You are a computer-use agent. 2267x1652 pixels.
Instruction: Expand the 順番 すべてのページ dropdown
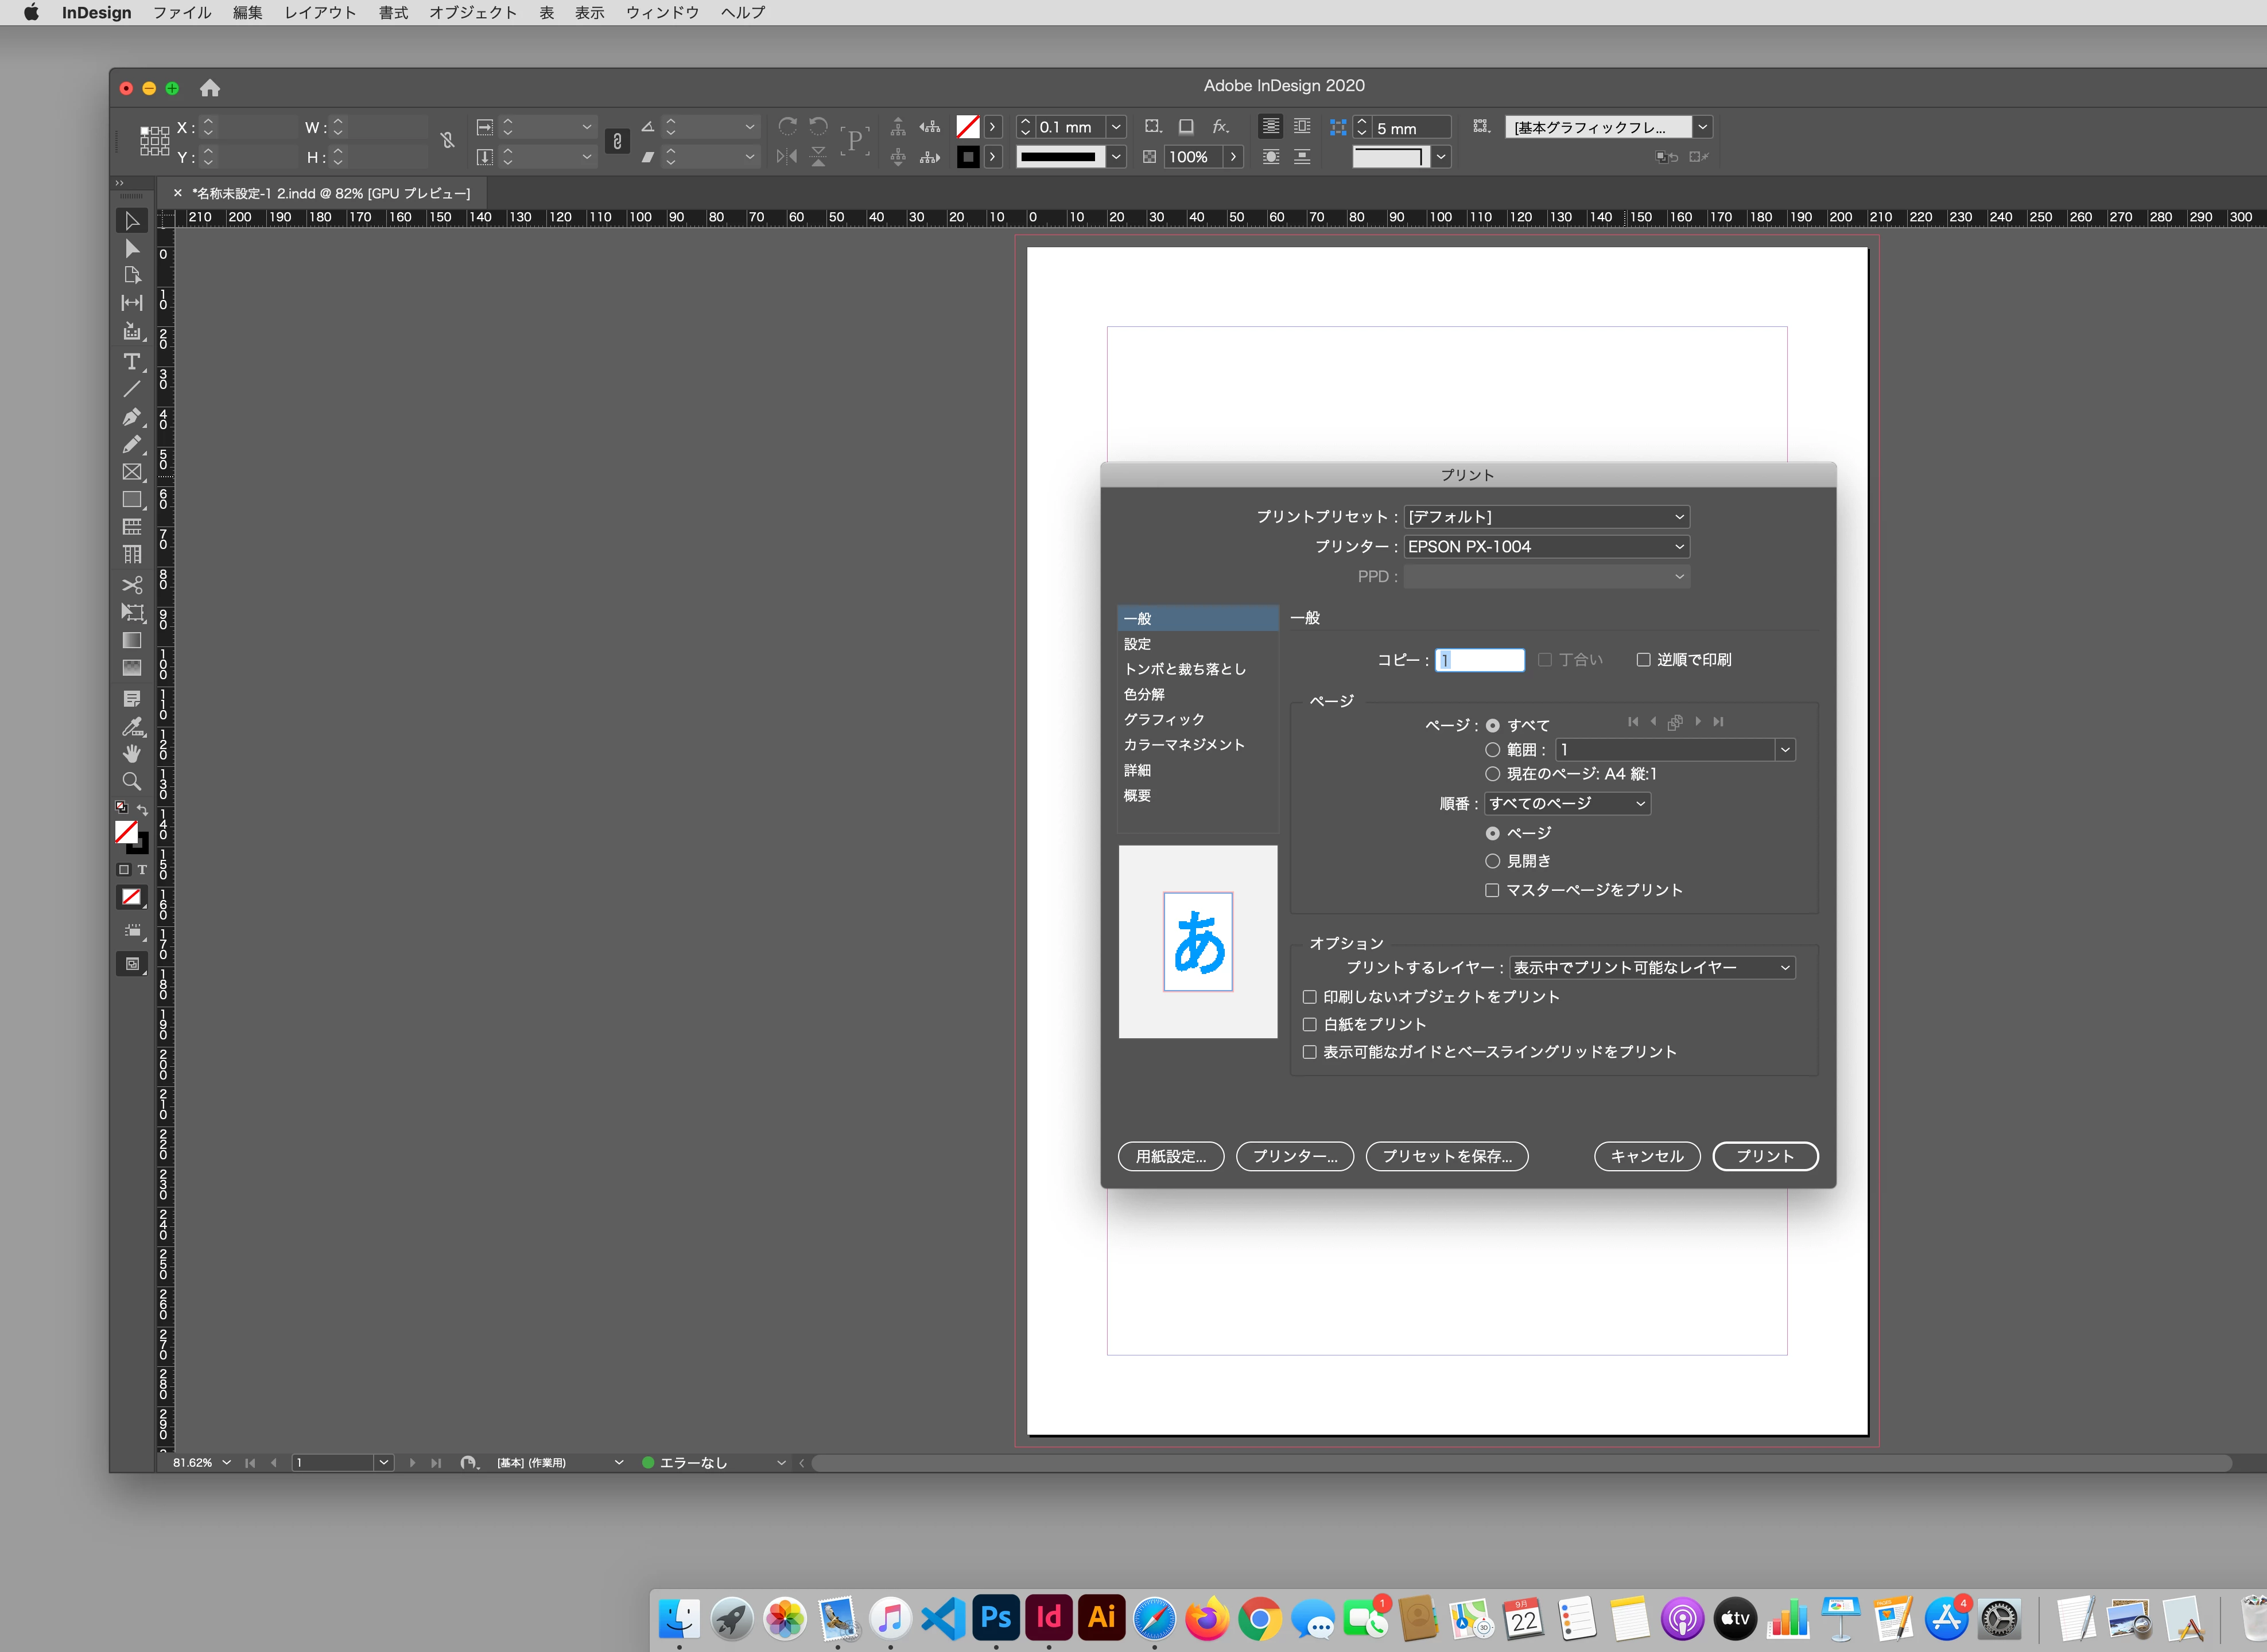click(x=1567, y=804)
